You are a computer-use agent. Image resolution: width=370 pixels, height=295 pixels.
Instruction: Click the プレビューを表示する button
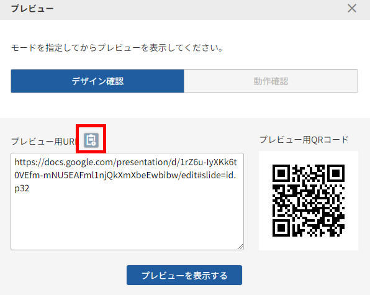coord(184,275)
